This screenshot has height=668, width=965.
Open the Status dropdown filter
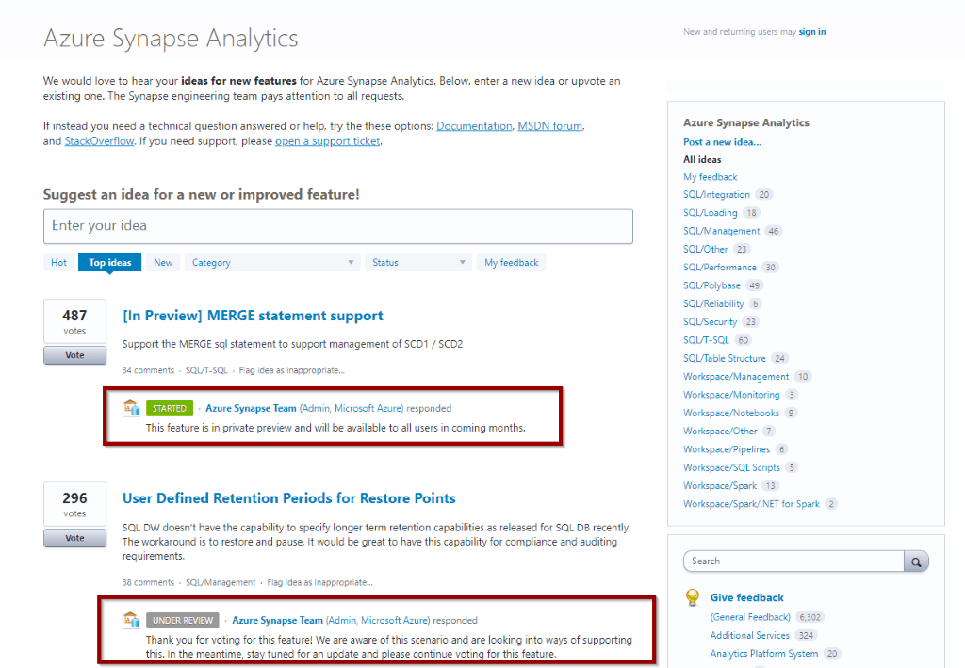[x=418, y=263]
